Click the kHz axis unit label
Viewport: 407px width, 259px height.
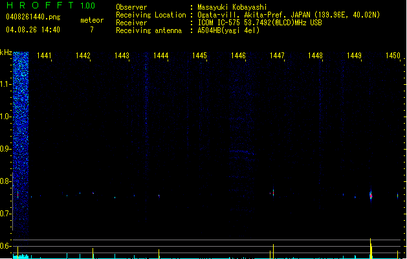(6, 52)
